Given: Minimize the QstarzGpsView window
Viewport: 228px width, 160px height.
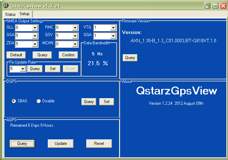Looking at the screenshot, I should pyautogui.click(x=207, y=6).
